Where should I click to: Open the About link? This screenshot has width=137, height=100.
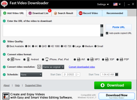pyautogui.click(x=7, y=85)
